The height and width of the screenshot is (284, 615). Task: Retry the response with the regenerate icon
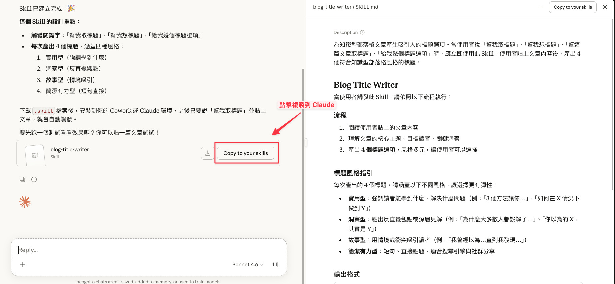point(34,179)
